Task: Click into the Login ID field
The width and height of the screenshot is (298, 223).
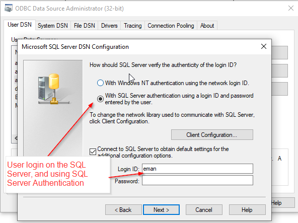Action: [197, 169]
